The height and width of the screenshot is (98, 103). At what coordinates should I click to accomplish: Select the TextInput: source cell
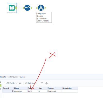[x=55, y=91]
